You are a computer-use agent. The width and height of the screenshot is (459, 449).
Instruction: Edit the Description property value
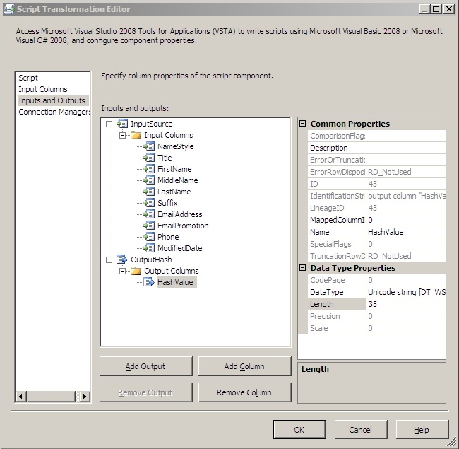tap(406, 148)
